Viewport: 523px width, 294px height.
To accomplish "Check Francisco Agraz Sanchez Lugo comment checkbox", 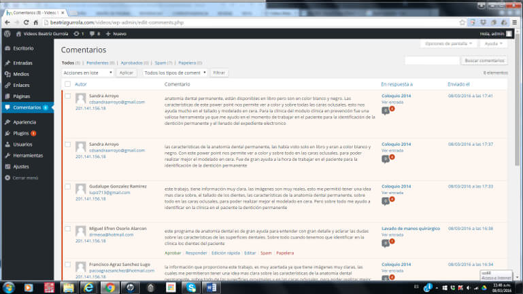I will tap(68, 264).
